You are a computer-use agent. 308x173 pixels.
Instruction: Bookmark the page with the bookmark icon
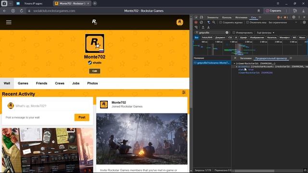[258, 11]
